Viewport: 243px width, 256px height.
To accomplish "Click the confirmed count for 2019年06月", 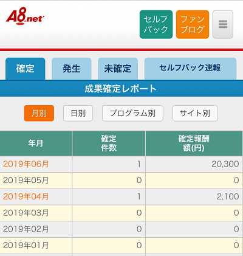I will pyautogui.click(x=139, y=164).
